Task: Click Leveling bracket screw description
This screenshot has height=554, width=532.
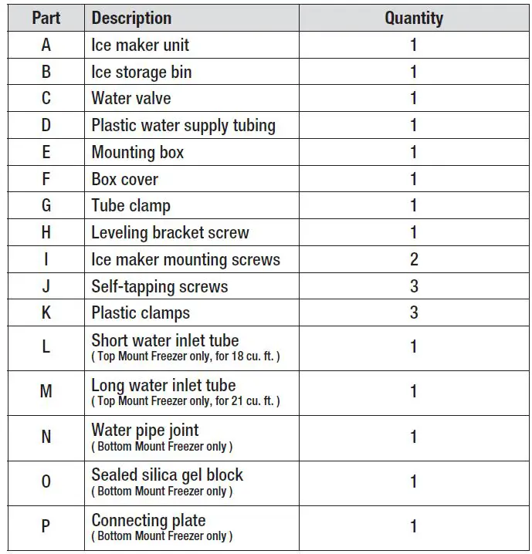Action: [x=170, y=232]
